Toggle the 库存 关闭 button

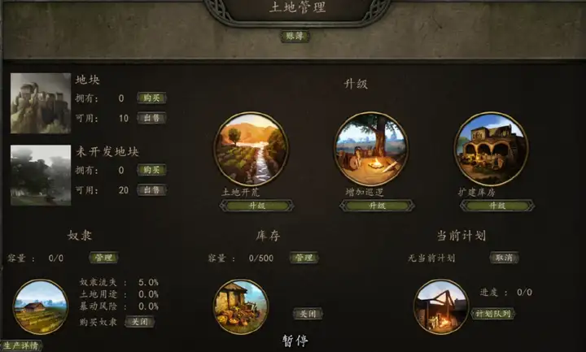[x=308, y=314]
